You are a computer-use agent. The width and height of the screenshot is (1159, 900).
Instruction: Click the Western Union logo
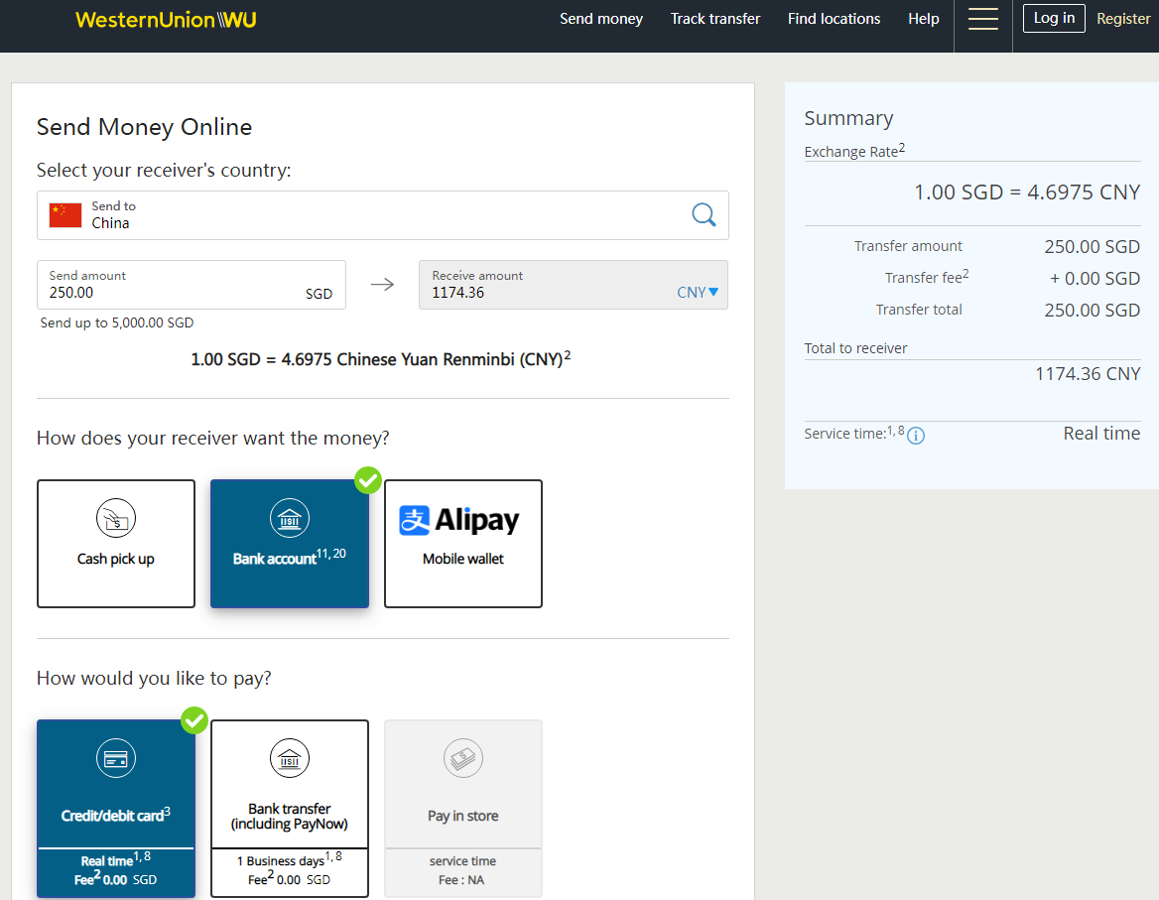[166, 20]
